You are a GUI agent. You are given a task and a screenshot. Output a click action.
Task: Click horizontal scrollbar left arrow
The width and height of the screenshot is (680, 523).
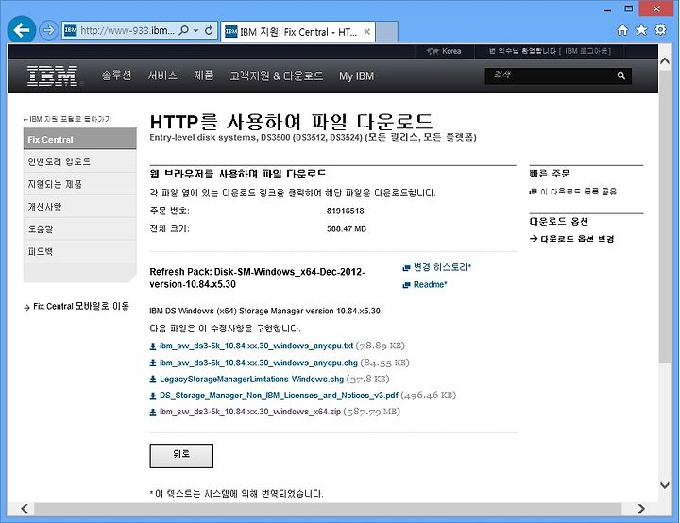click(x=25, y=508)
